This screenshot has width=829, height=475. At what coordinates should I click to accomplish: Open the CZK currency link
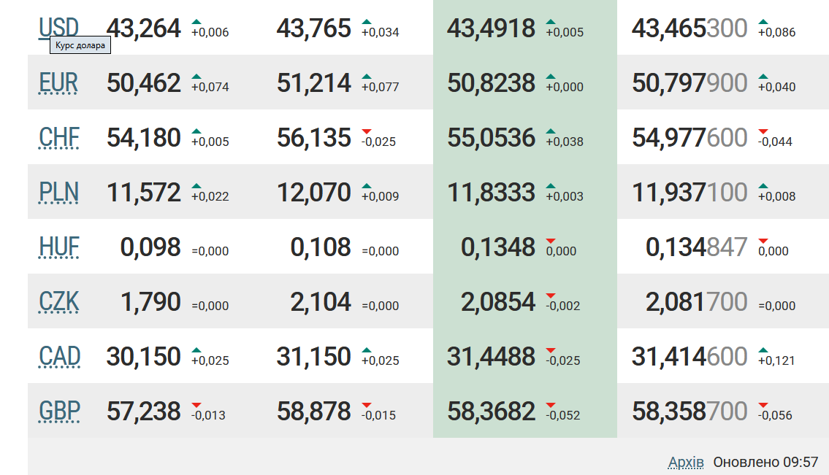pos(59,301)
